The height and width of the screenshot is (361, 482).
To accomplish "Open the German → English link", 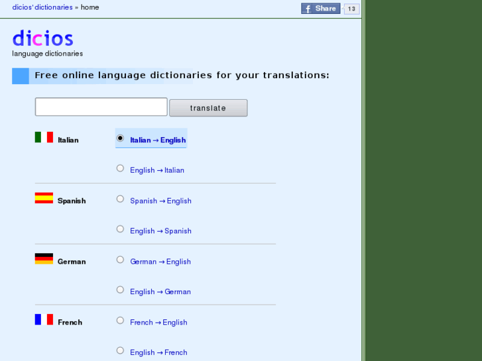I will point(160,262).
